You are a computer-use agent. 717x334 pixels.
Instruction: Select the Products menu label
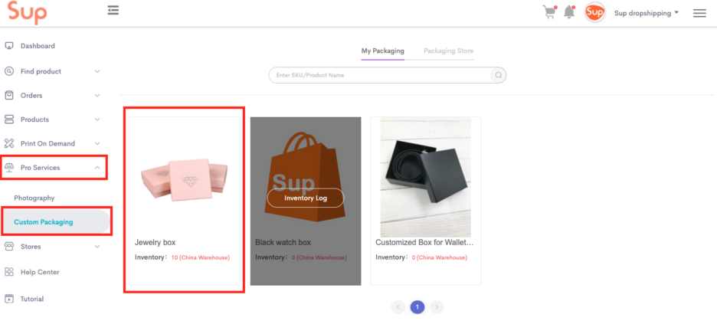34,120
